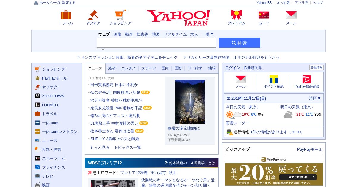The height and width of the screenshot is (187, 357).
Task: Open the Shopping cart icon in header
Action: point(120,15)
